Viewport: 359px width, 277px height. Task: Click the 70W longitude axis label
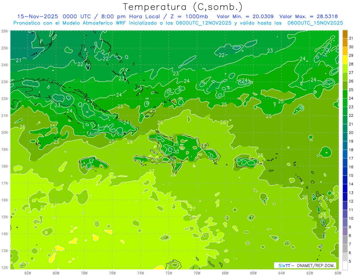coord(197,273)
